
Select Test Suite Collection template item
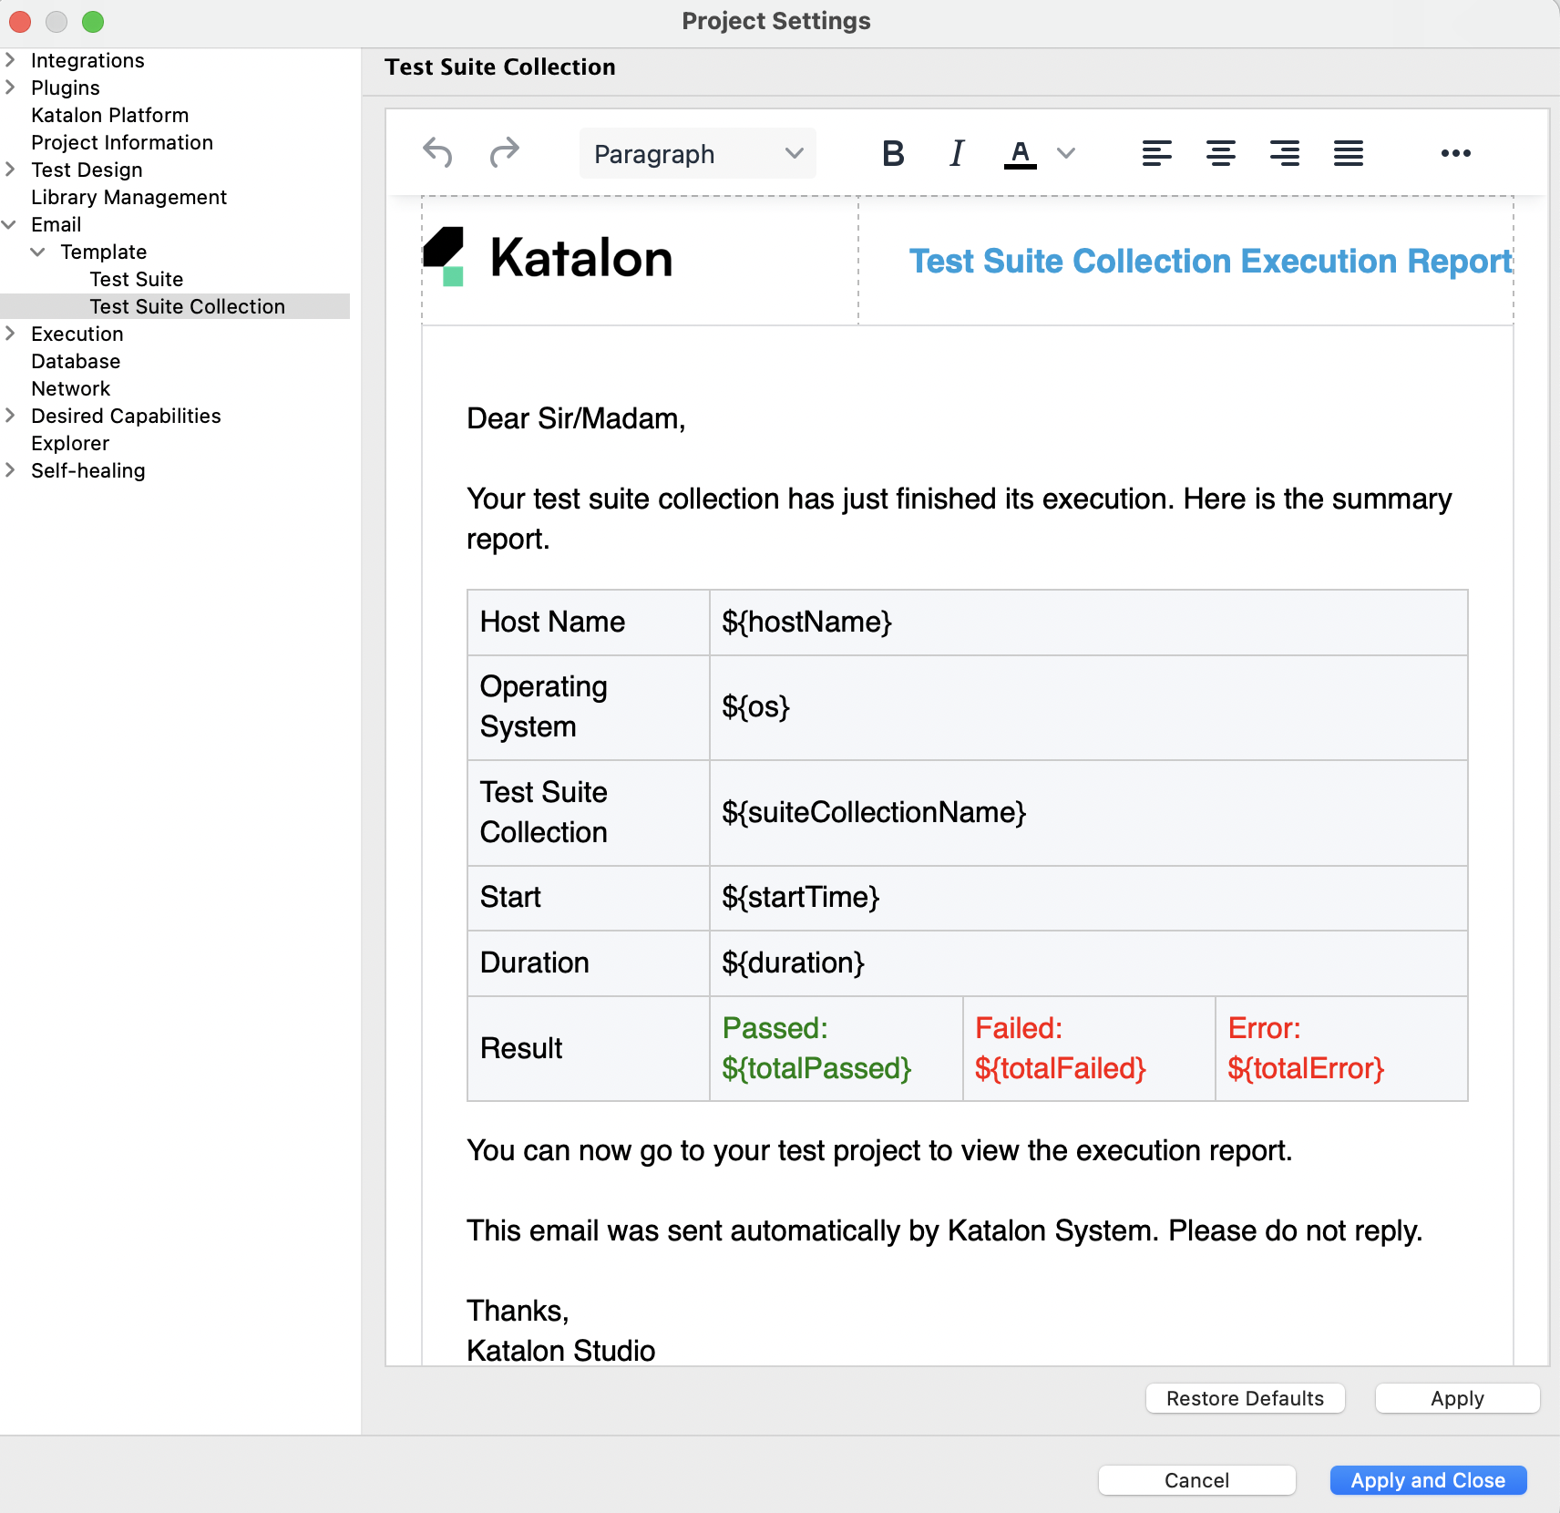point(187,306)
